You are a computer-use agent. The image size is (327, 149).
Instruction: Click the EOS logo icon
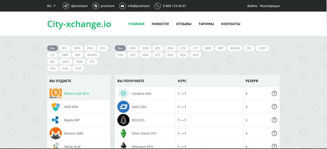tap(123, 120)
